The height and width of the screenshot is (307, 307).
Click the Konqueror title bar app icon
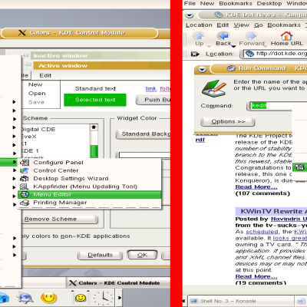[x=219, y=15]
